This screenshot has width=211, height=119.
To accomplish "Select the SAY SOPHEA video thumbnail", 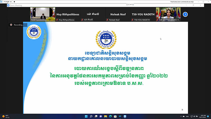I will (168, 14).
